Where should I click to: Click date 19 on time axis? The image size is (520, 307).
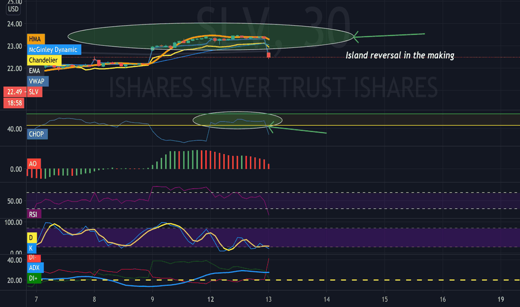[501, 299]
